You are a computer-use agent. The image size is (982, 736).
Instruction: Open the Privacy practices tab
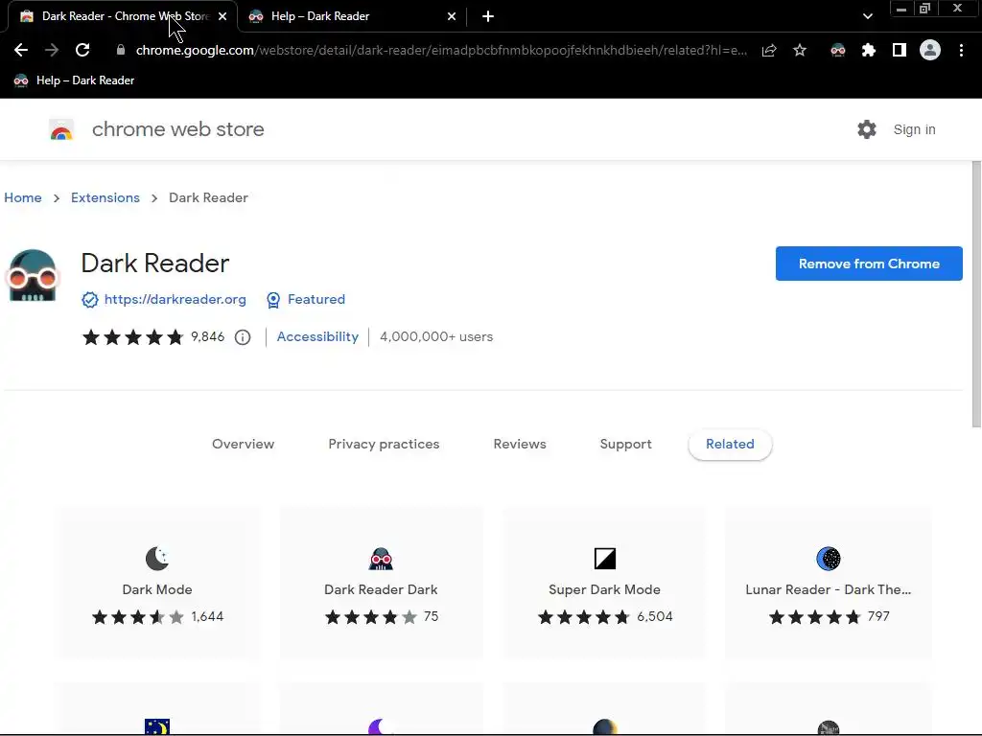pyautogui.click(x=384, y=444)
